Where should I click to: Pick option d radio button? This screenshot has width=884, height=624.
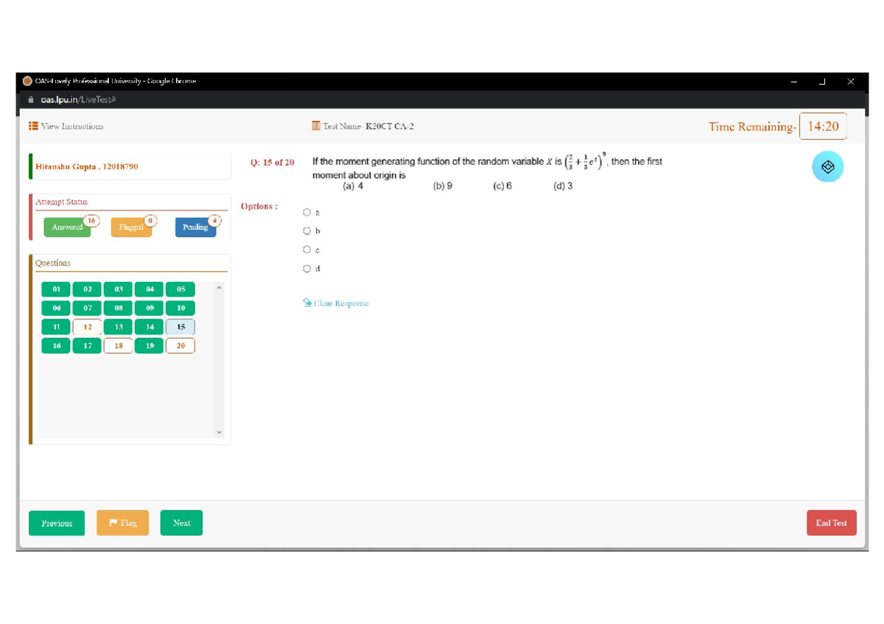307,269
